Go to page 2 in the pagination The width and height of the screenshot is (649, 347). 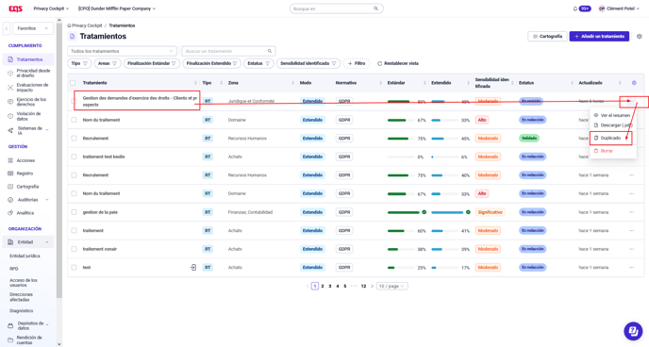tap(323, 287)
